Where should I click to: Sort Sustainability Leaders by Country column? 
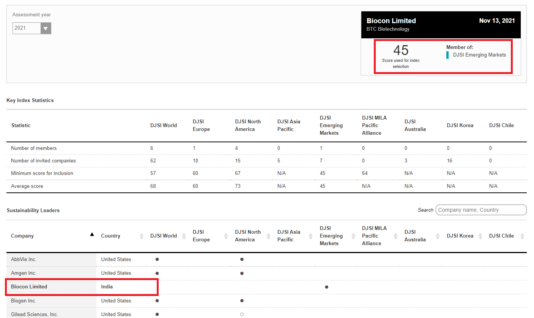142,236
